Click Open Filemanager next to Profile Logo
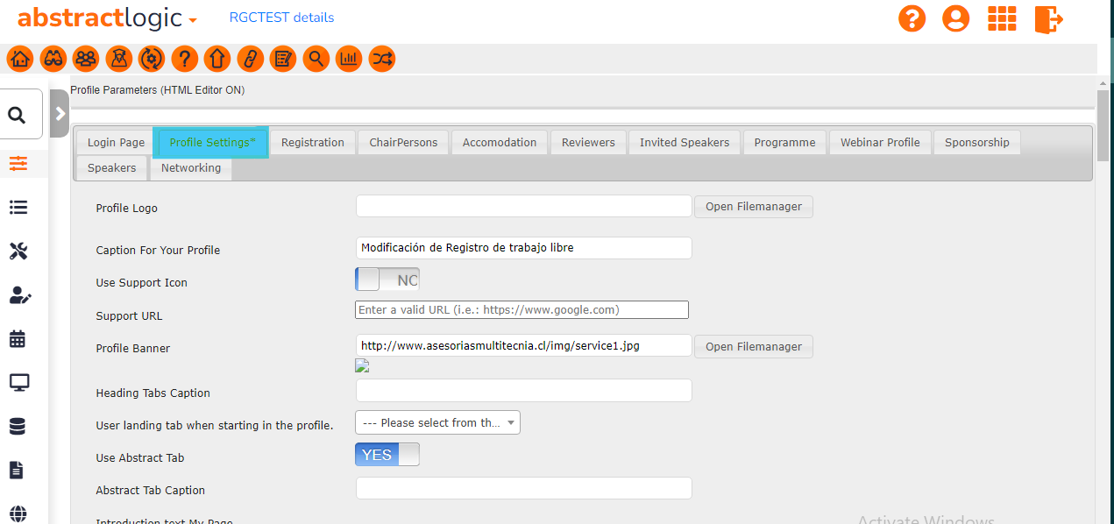Screen dimensions: 1114x524 click(754, 207)
